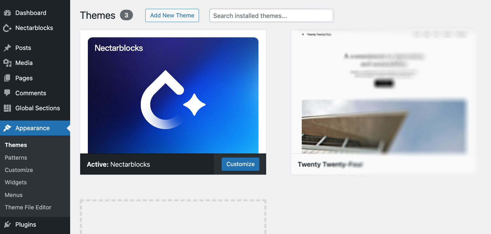Open the Menus submenu link

(14, 195)
